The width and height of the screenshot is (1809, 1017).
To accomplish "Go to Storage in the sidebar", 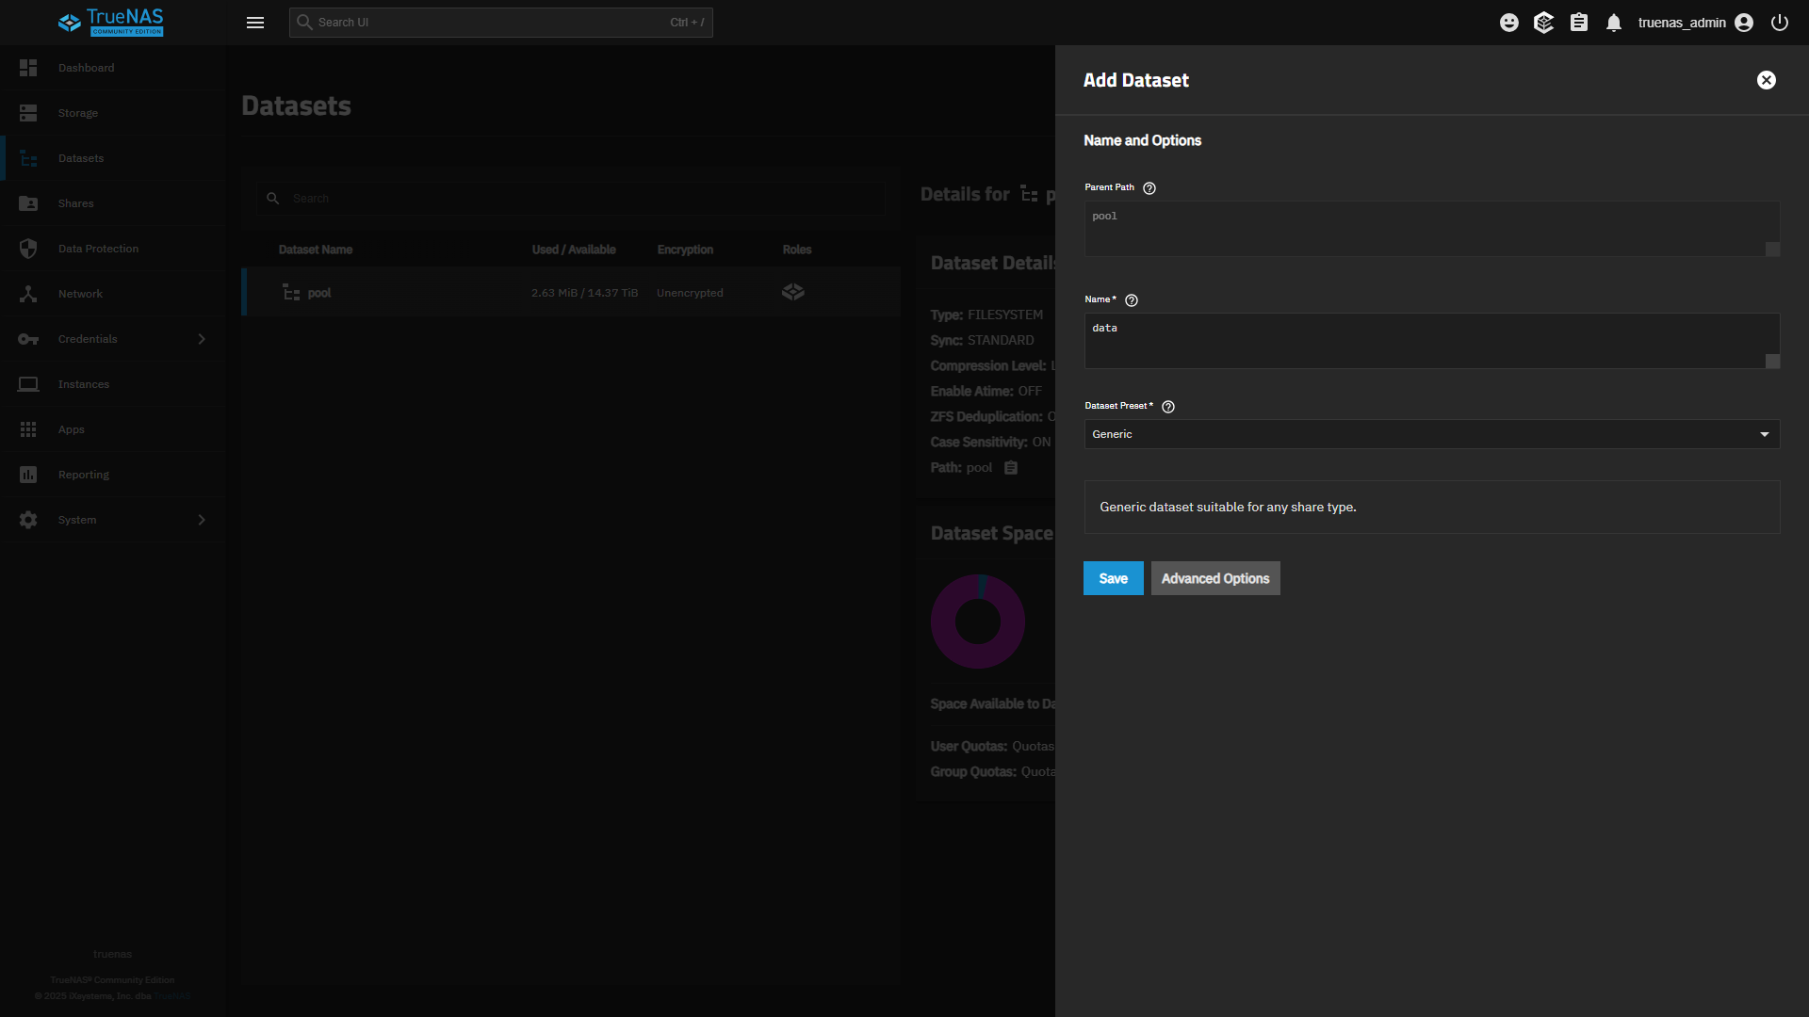I will [x=78, y=113].
